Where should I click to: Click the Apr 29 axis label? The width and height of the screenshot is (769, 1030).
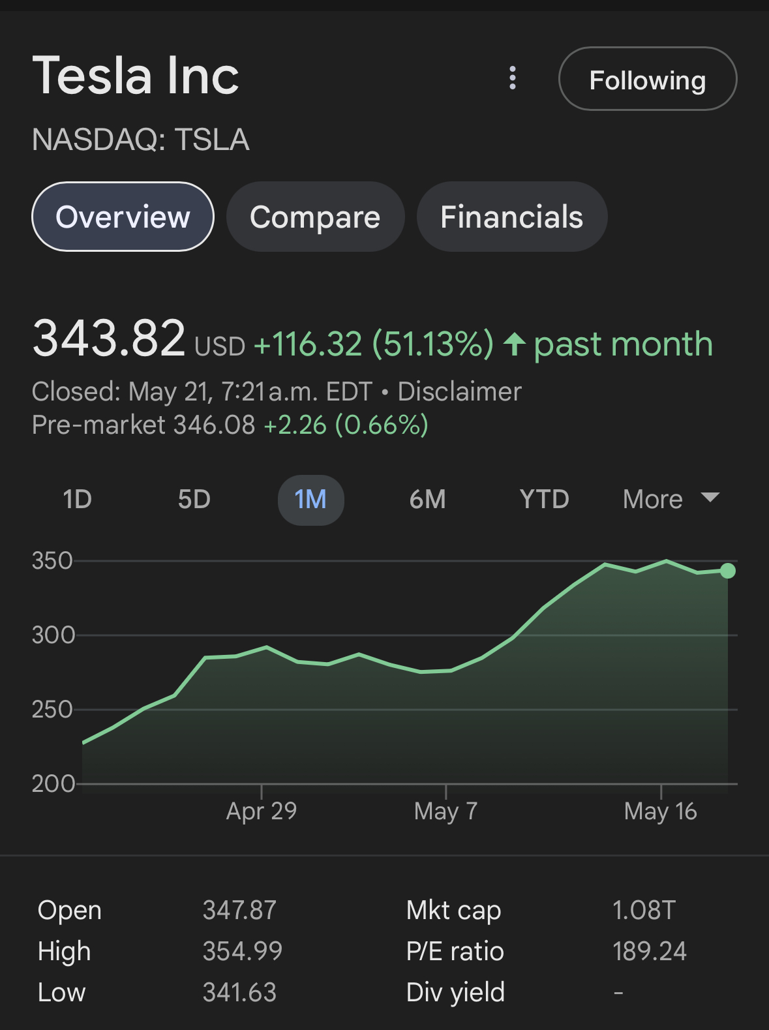point(262,811)
